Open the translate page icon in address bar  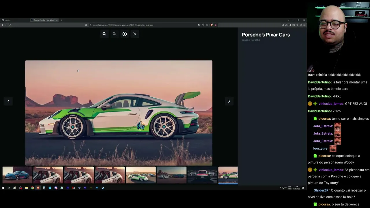[199, 25]
